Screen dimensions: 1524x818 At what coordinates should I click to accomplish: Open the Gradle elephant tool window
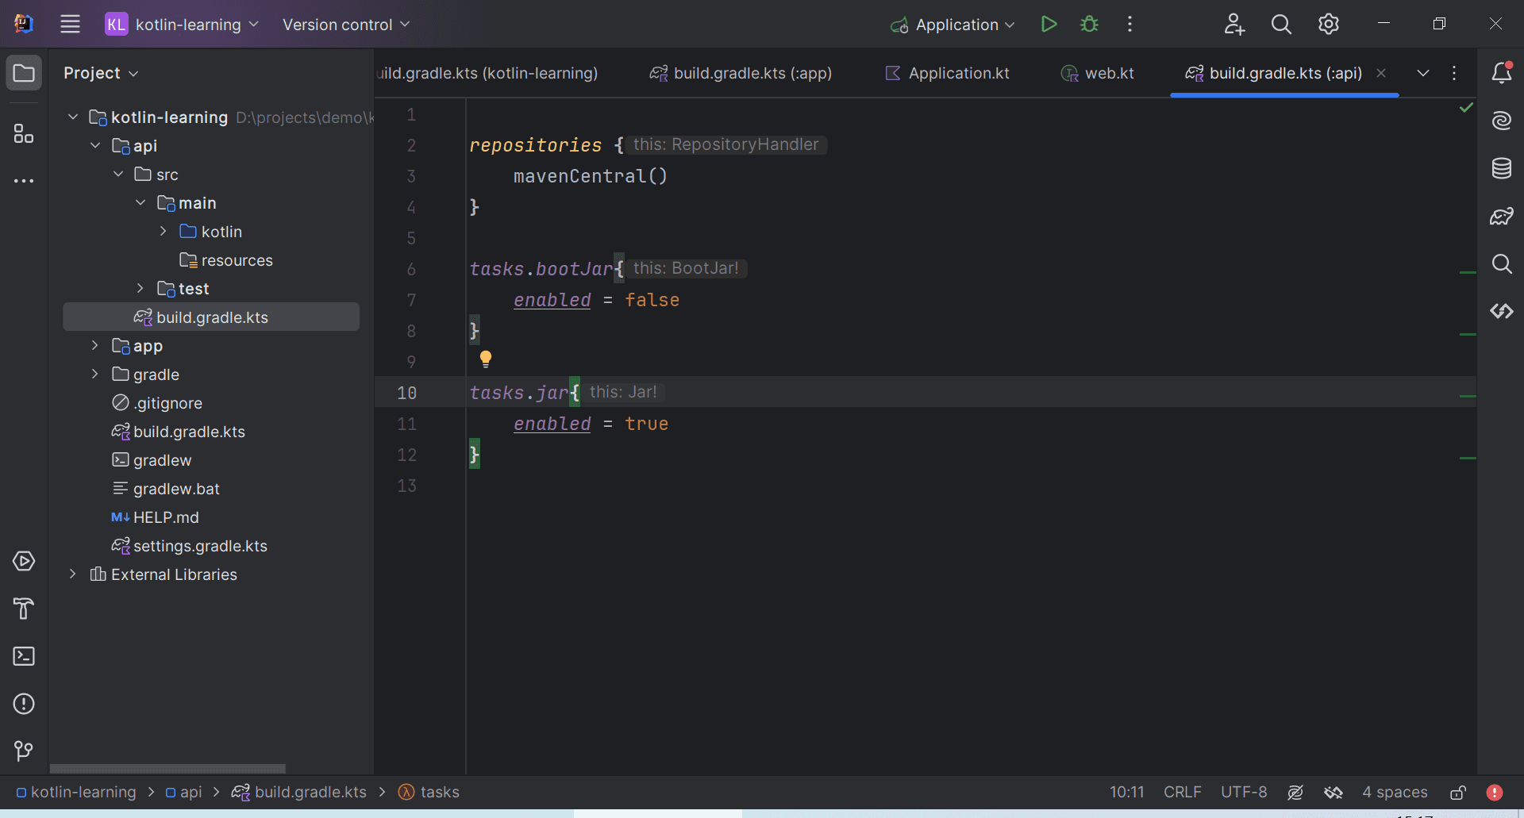pos(1501,216)
